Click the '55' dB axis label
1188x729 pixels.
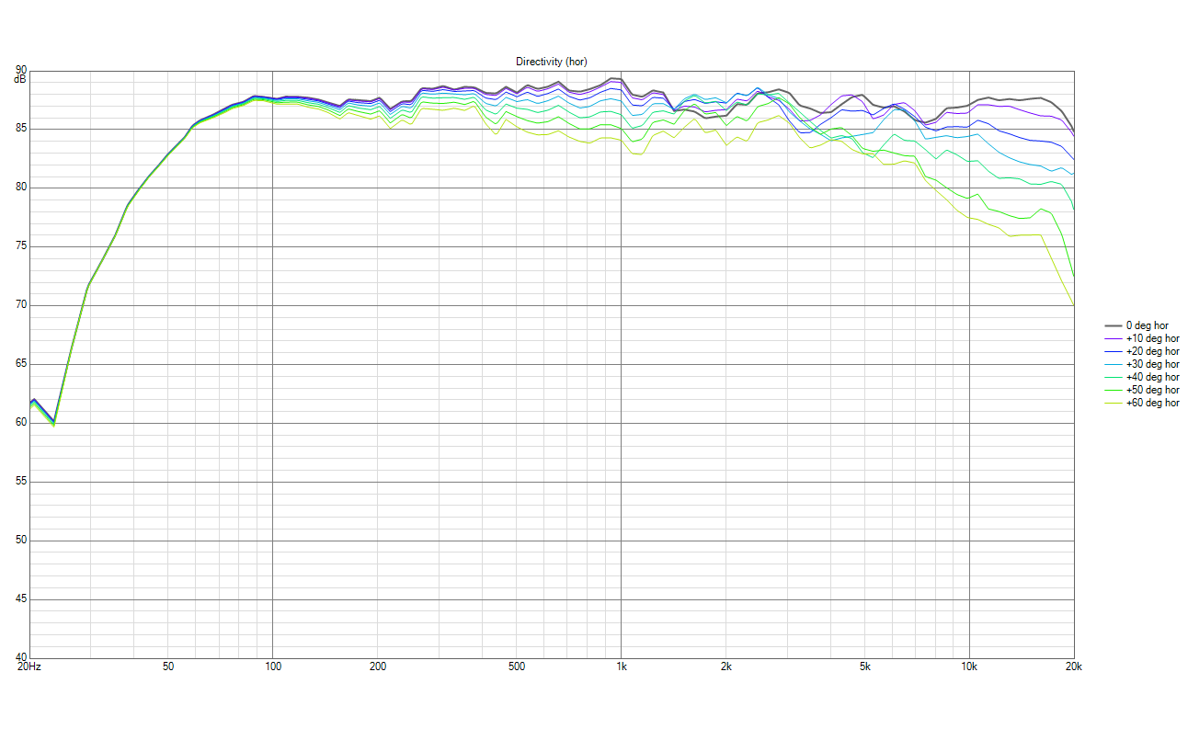click(x=21, y=482)
